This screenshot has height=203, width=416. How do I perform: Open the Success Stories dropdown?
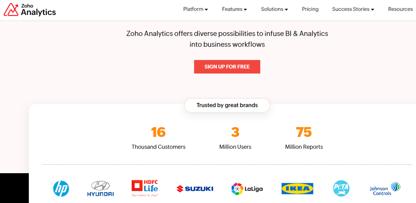pyautogui.click(x=353, y=9)
